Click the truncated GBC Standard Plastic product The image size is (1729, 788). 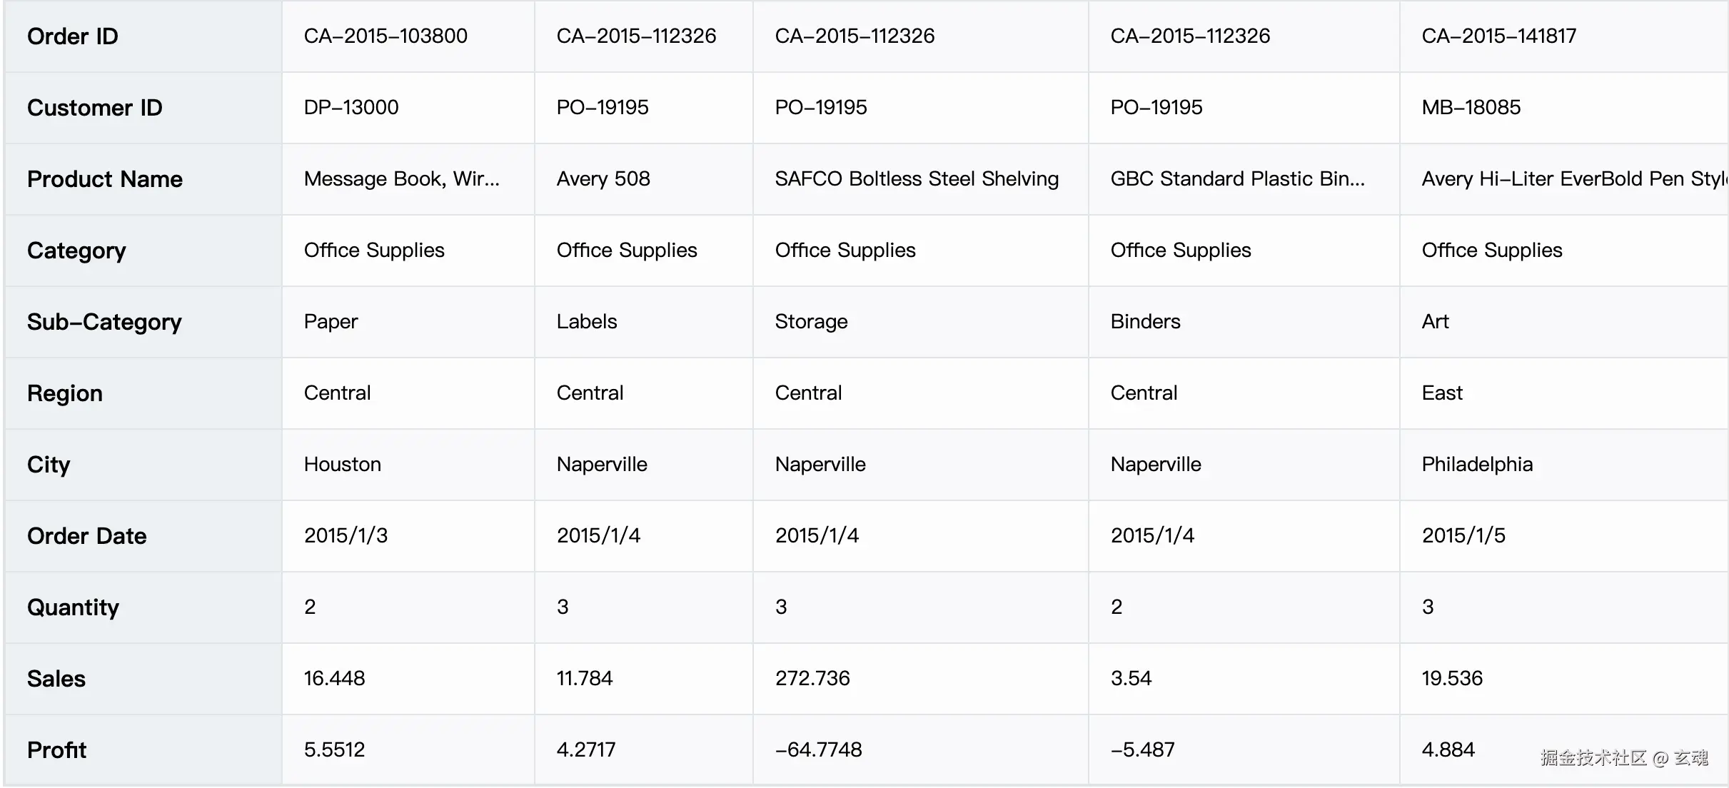click(x=1237, y=179)
